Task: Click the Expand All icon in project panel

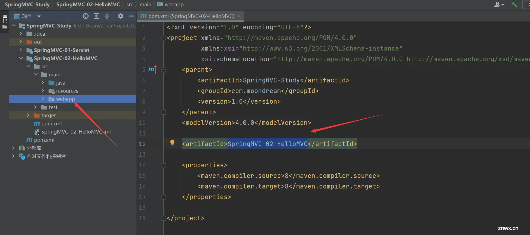Action: click(96, 16)
